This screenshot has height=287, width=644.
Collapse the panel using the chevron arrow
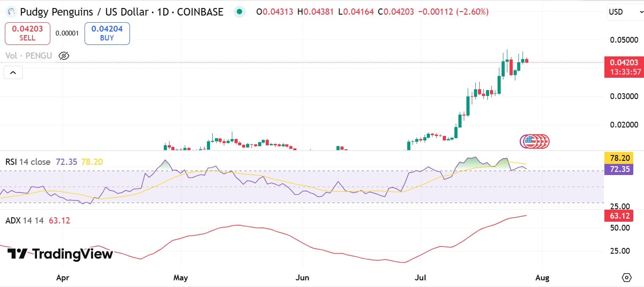coord(13,72)
